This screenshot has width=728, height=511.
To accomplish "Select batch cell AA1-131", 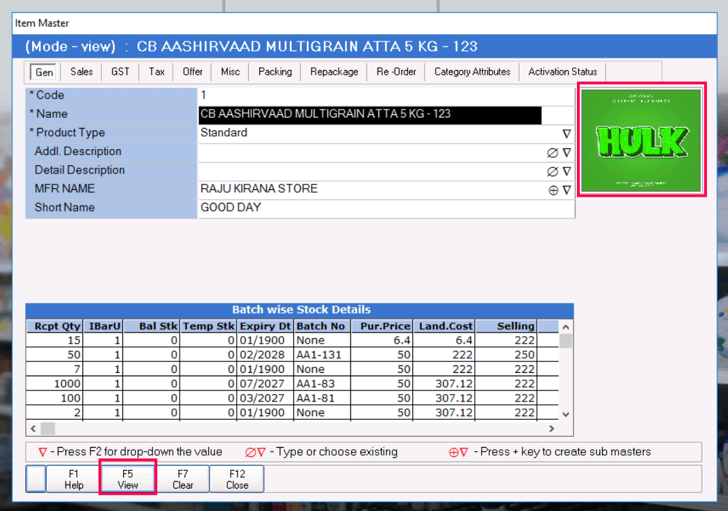I will [322, 355].
